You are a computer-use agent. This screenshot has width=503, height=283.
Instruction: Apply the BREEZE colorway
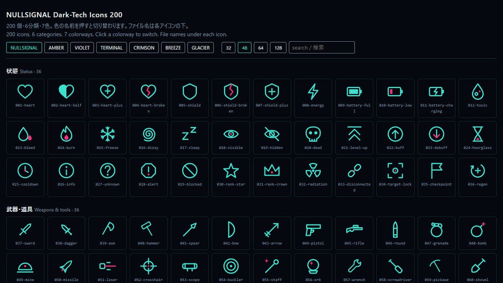[173, 48]
